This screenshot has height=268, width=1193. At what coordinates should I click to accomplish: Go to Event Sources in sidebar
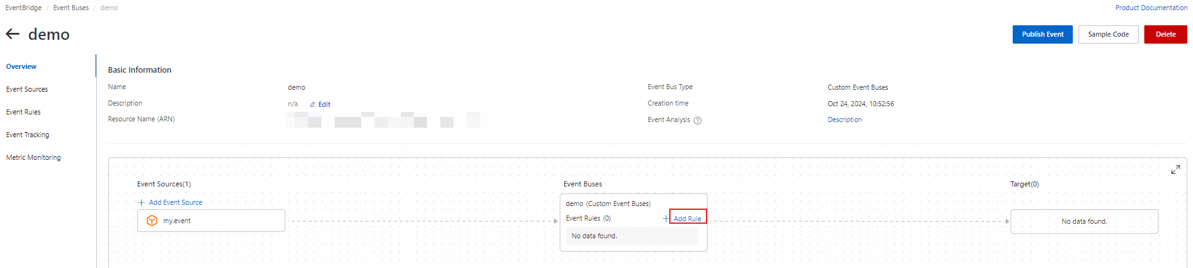click(27, 89)
